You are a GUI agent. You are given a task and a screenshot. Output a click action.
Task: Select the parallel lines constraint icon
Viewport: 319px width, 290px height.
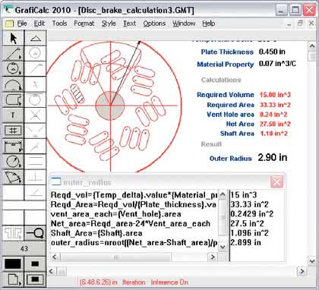point(36,162)
